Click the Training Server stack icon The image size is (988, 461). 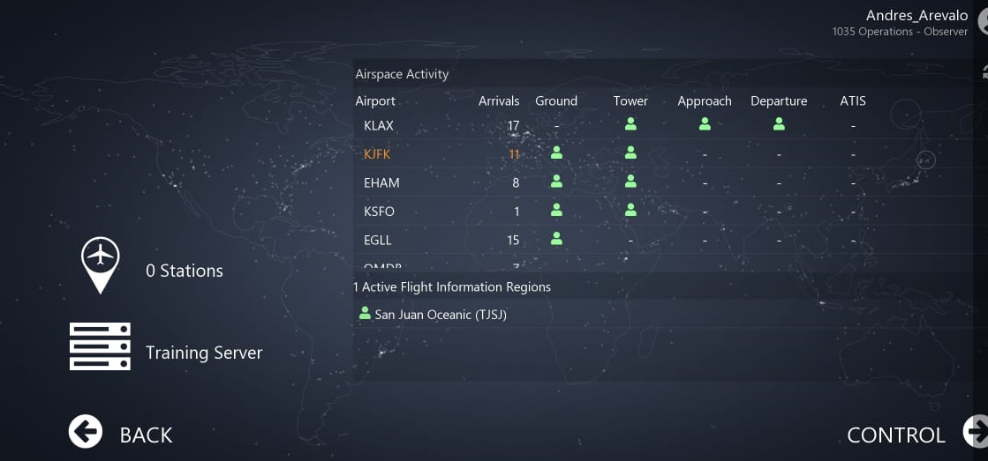pos(100,346)
